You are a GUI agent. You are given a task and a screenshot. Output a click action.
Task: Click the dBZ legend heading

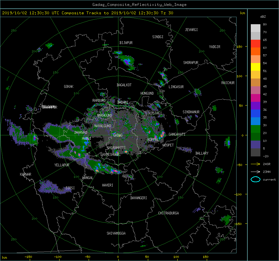[x=263, y=16]
